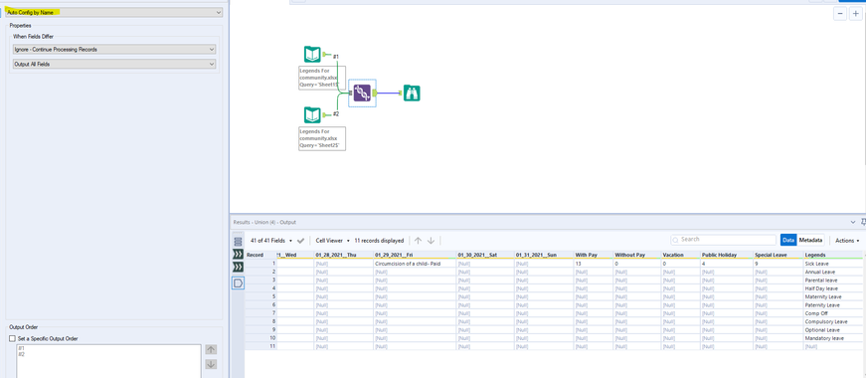Open Auto Config by Name dropdown

(x=114, y=12)
